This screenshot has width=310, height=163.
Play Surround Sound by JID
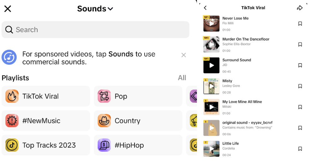click(211, 65)
